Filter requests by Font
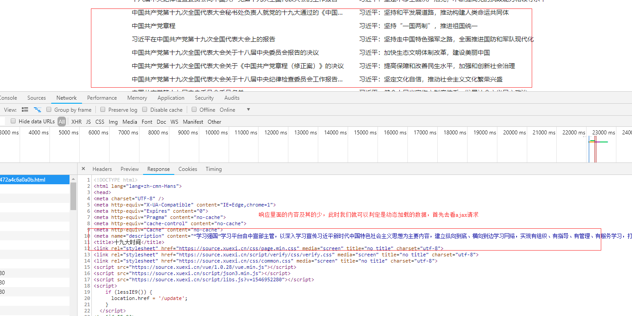632x316 pixels. [x=147, y=122]
